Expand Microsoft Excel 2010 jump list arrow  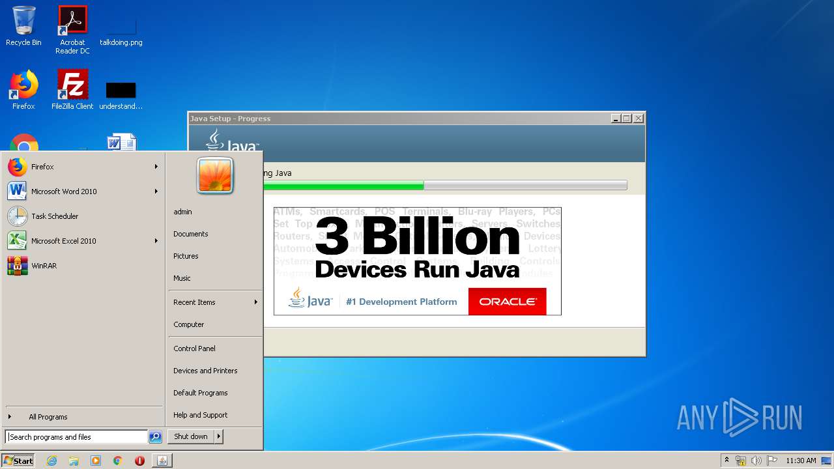click(156, 241)
